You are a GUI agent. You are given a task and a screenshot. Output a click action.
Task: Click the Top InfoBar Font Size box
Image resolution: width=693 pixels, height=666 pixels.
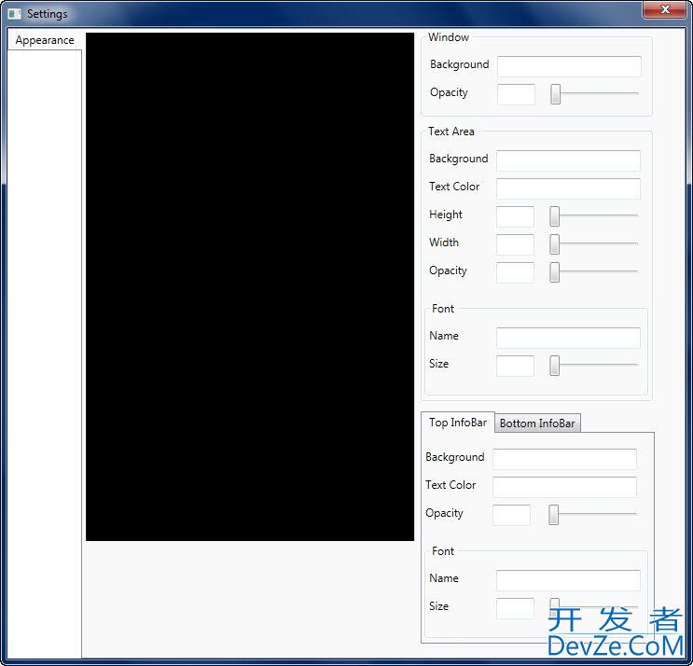(515, 608)
